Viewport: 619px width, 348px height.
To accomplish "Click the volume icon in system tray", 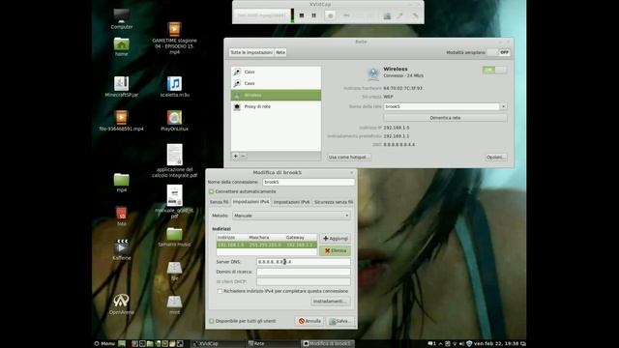I will tap(462, 344).
